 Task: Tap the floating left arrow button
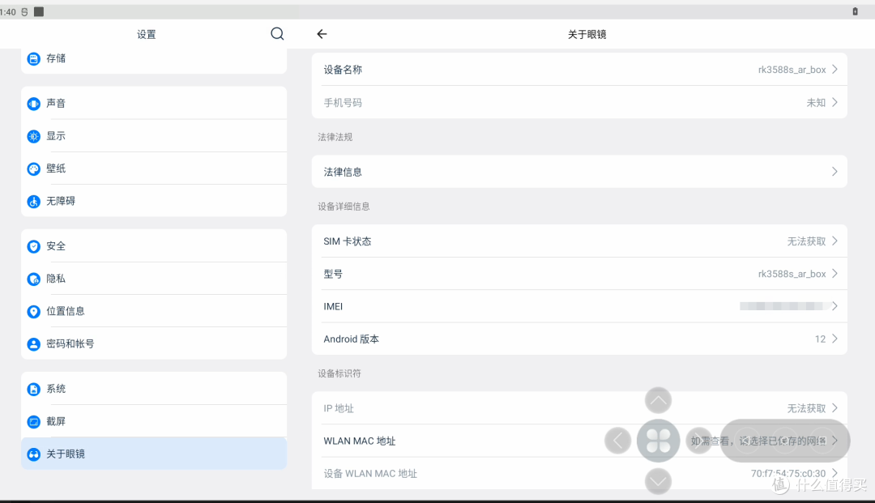coord(617,441)
